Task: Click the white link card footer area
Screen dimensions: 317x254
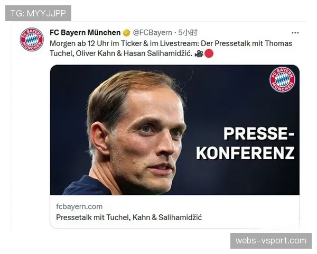Action: (x=175, y=212)
